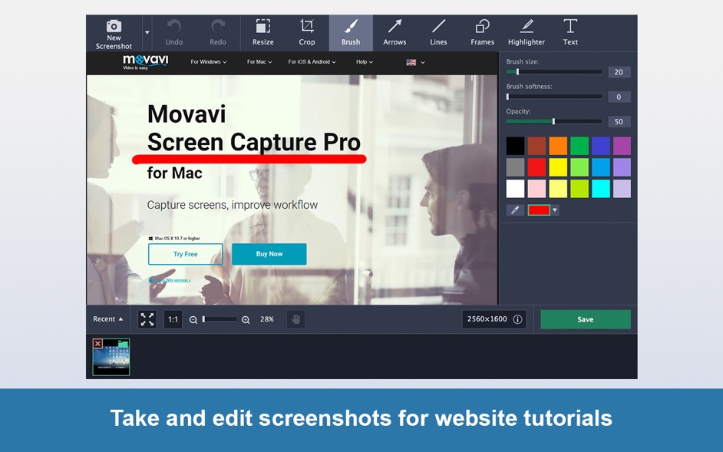
Task: Redo the reverted edit
Action: [x=218, y=33]
